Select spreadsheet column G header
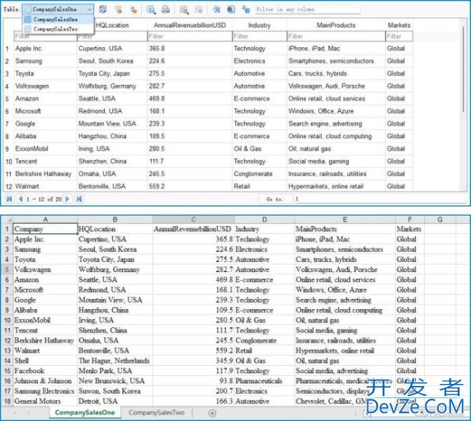Image resolution: width=471 pixels, height=421 pixels. click(440, 220)
